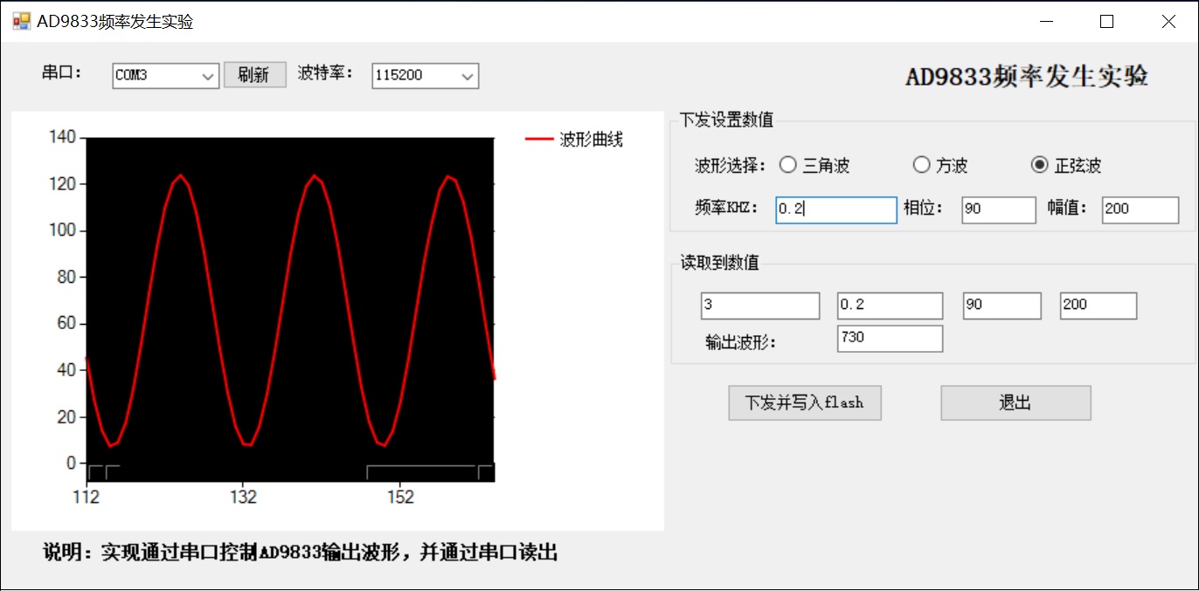
Task: Click the 刷新 refresh button
Action: coord(254,75)
